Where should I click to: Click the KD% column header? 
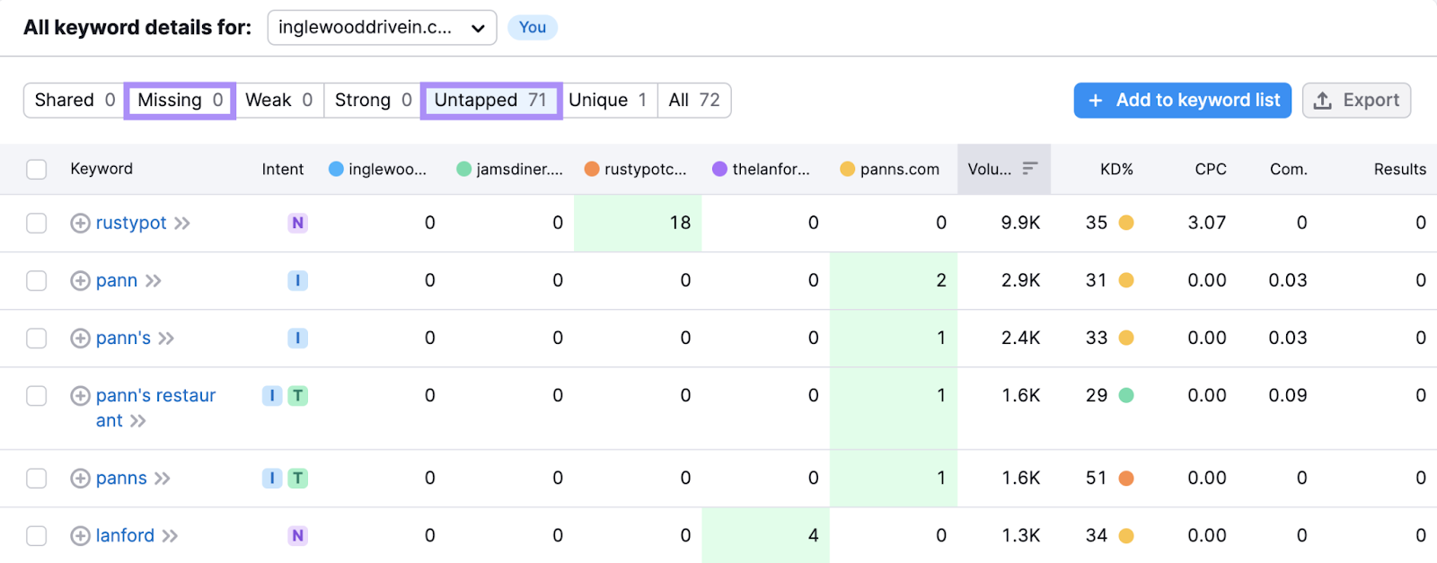(1116, 170)
